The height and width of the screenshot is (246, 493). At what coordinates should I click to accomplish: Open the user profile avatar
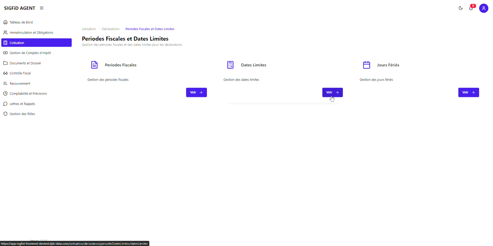[483, 8]
